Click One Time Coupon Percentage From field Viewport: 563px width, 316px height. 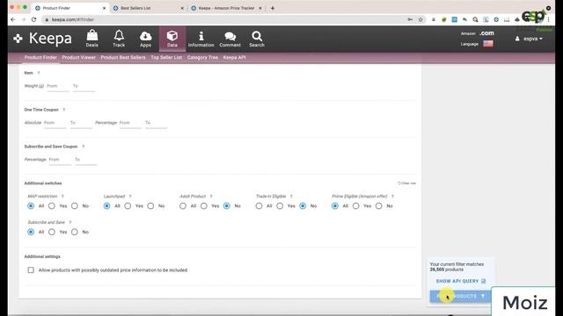130,123
